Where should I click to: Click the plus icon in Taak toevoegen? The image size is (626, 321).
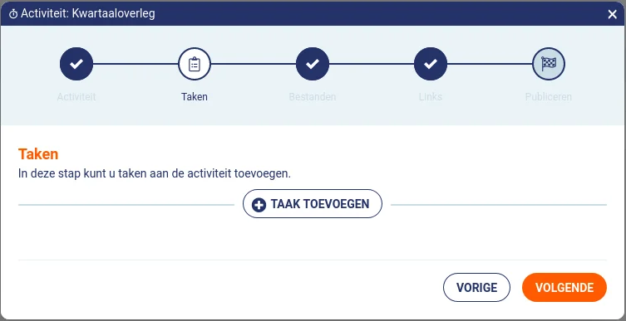click(x=259, y=205)
